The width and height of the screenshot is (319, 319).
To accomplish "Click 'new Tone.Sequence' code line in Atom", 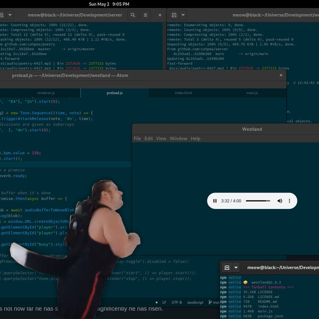I will click(46, 113).
